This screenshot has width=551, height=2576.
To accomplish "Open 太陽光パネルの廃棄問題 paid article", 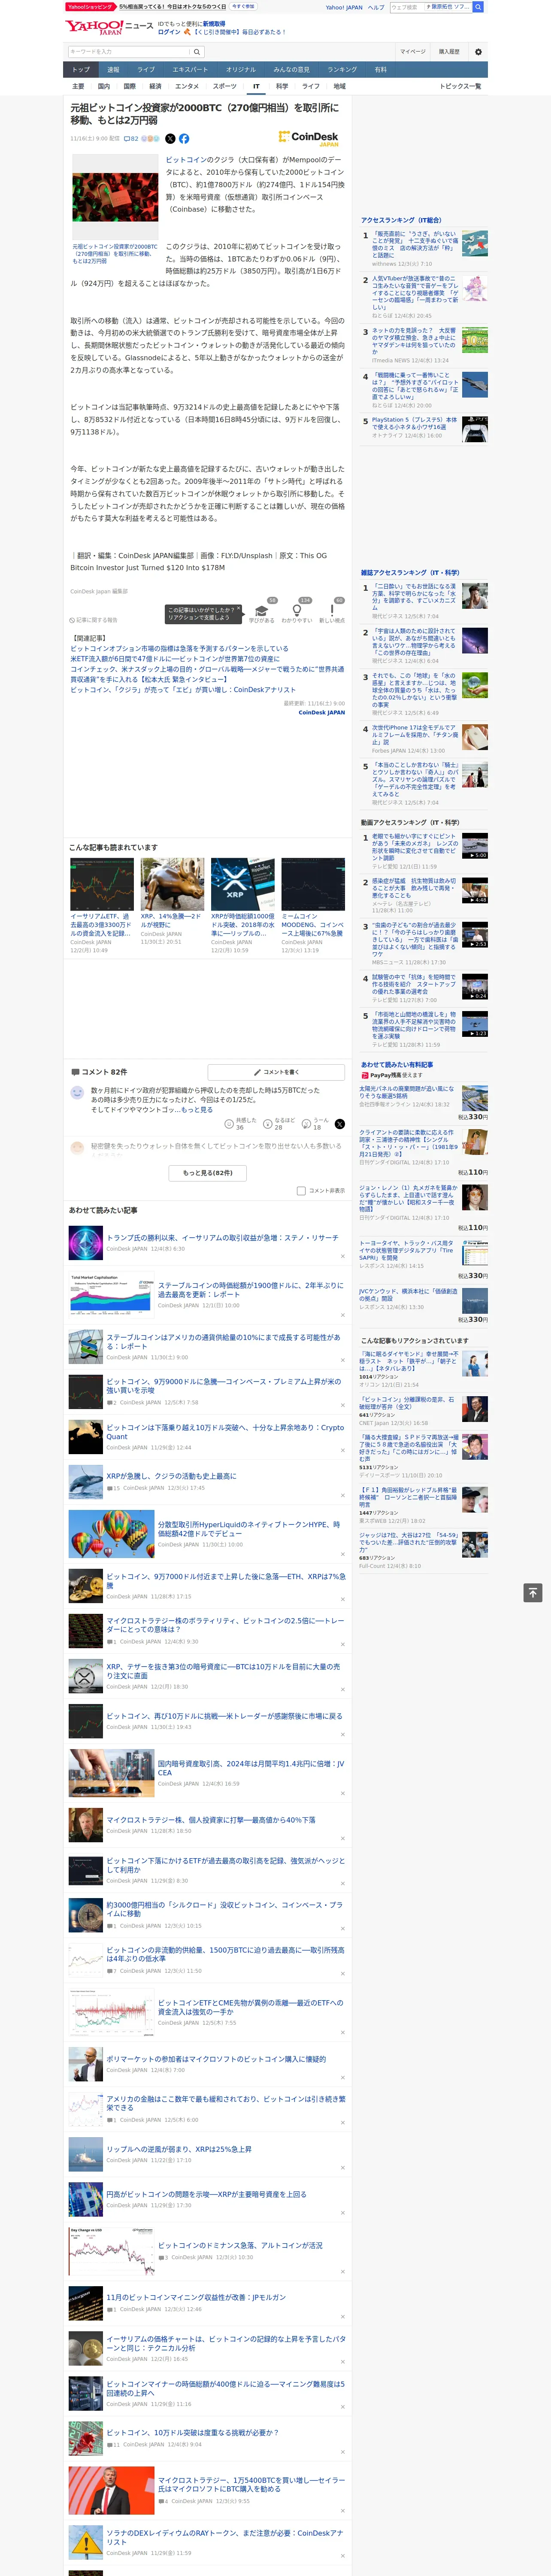I will tap(406, 1092).
